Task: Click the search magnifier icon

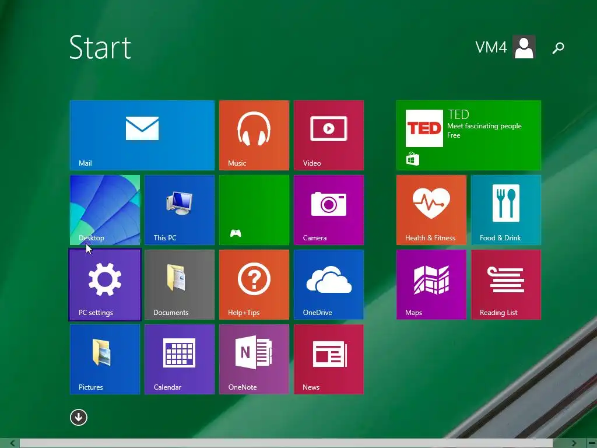Action: pos(558,48)
